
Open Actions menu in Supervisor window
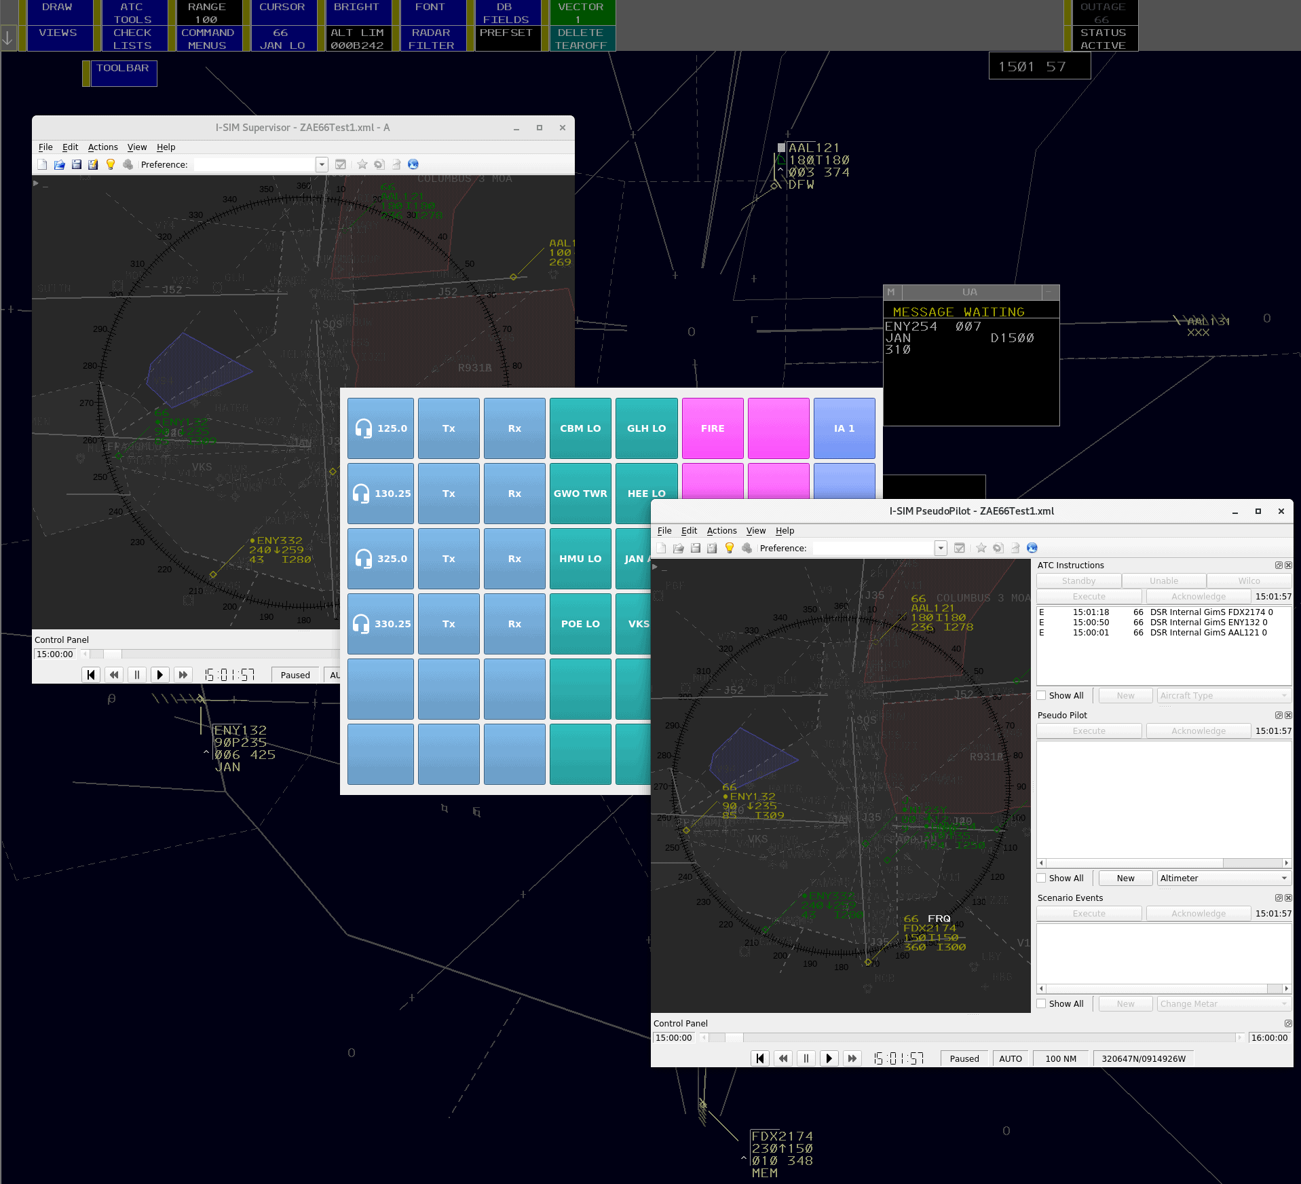[102, 147]
